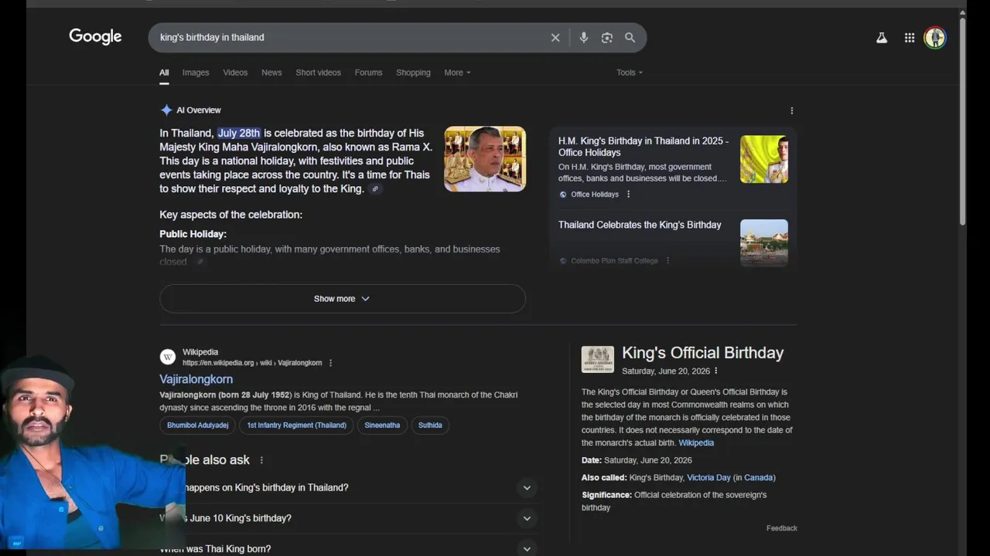The width and height of the screenshot is (990, 556).
Task: Click the Feedback link under knowledge panel
Action: [782, 528]
